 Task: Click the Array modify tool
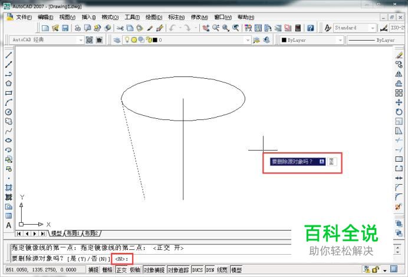[x=399, y=93]
